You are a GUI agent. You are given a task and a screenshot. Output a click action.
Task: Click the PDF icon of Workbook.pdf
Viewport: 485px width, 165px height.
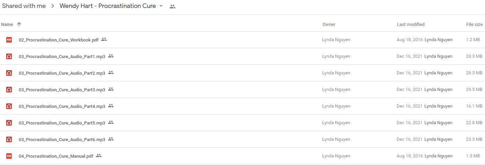[x=9, y=40]
